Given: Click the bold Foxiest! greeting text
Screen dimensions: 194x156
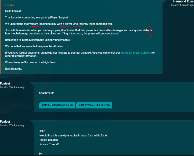Looking at the screenshot, I should pos(17,11).
